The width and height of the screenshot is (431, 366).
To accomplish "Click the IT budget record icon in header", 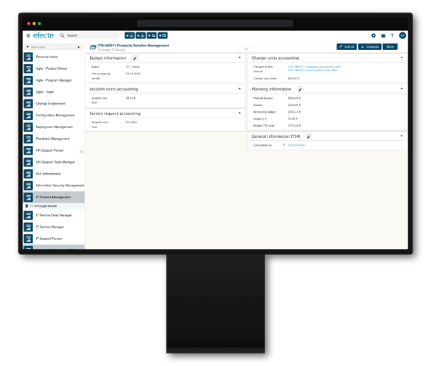I will (x=93, y=47).
